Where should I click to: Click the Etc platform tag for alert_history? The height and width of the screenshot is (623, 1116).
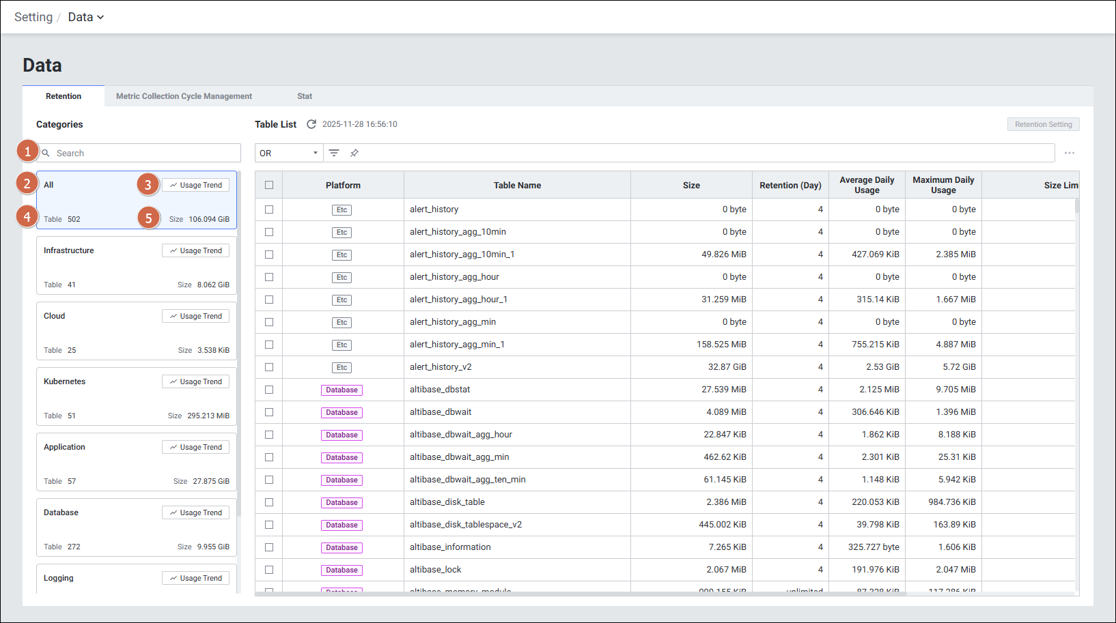[x=341, y=209]
